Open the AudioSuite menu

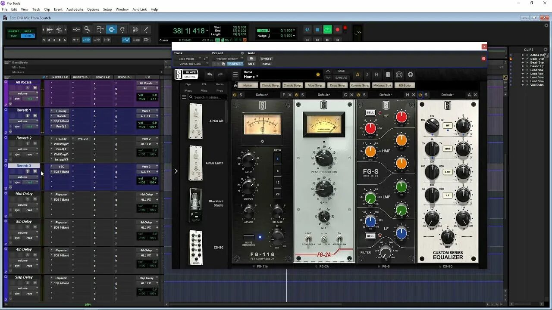click(x=75, y=9)
